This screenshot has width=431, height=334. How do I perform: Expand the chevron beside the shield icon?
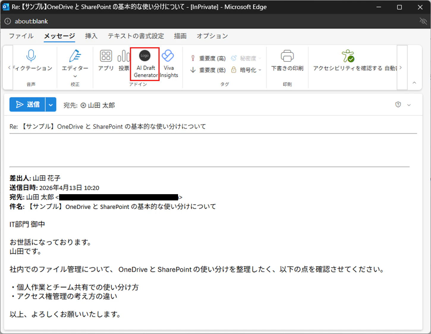coord(409,105)
